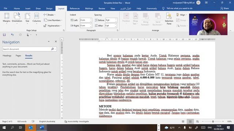Click the Redo button in Quick Access Toolbar
This screenshot has height=131, width=234.
(20, 35)
